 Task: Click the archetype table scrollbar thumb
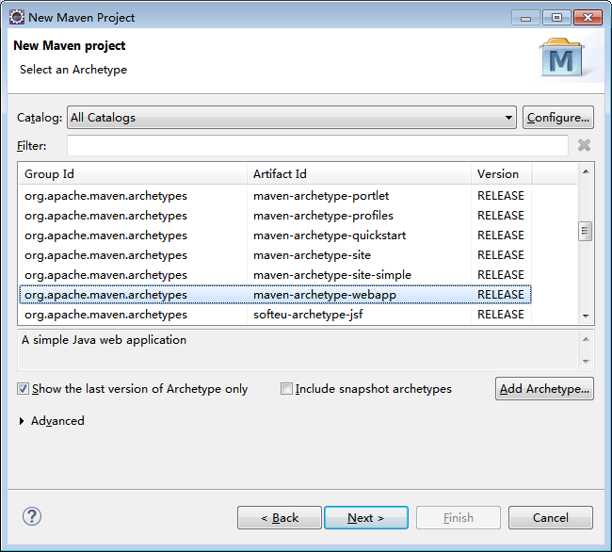coord(585,232)
